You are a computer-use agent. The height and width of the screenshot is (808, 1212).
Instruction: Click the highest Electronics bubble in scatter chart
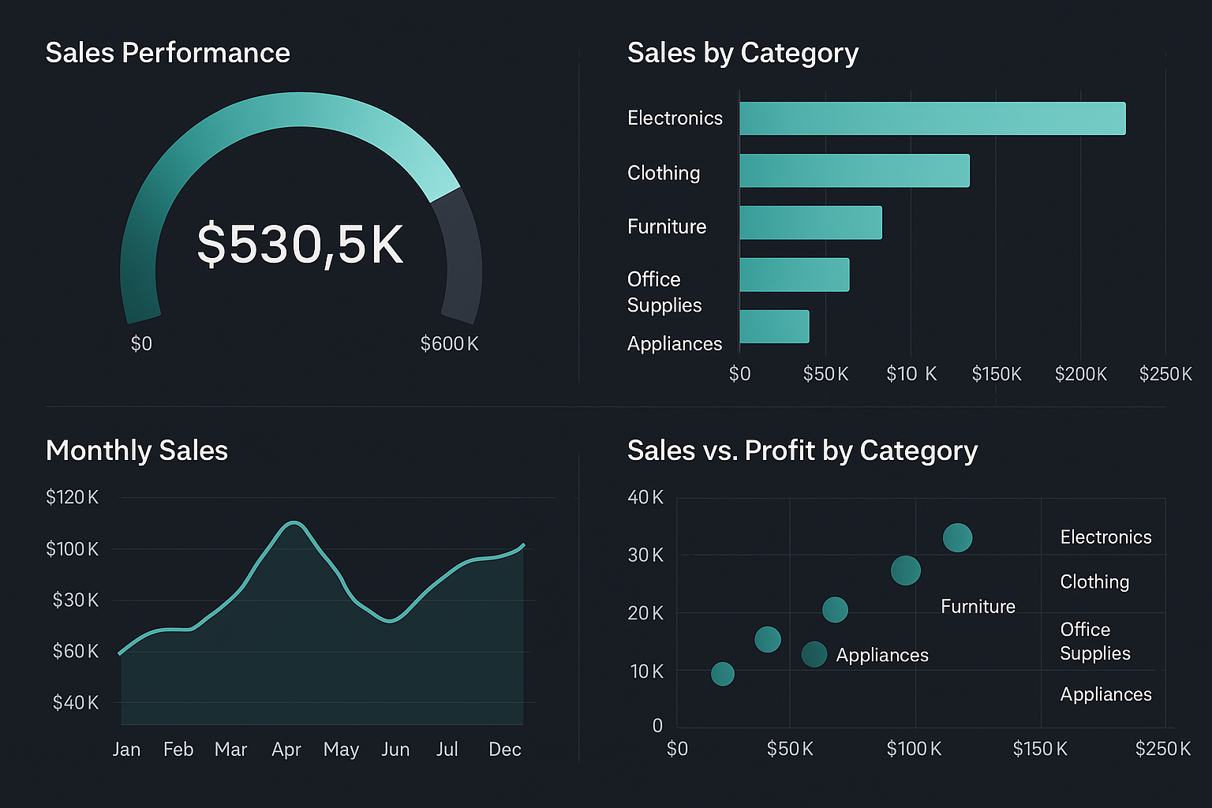957,537
